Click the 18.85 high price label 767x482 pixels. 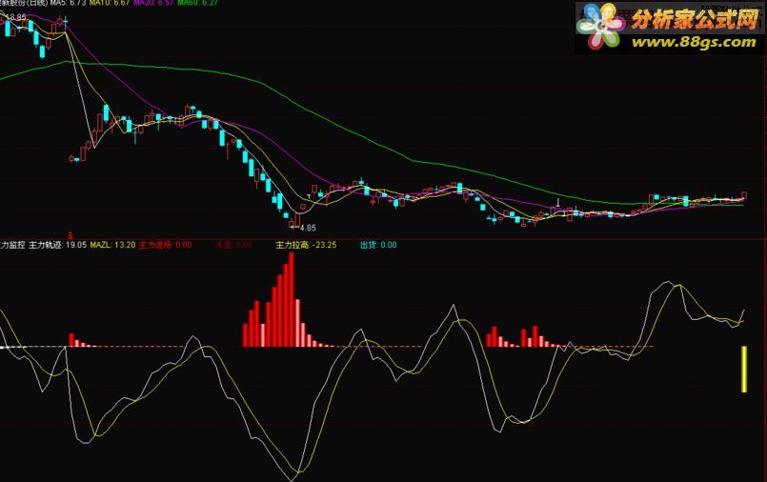(15, 17)
